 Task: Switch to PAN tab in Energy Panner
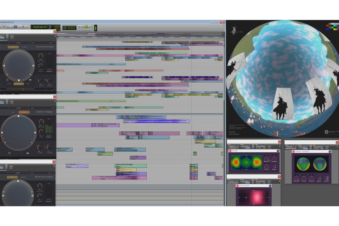[x=13, y=112]
